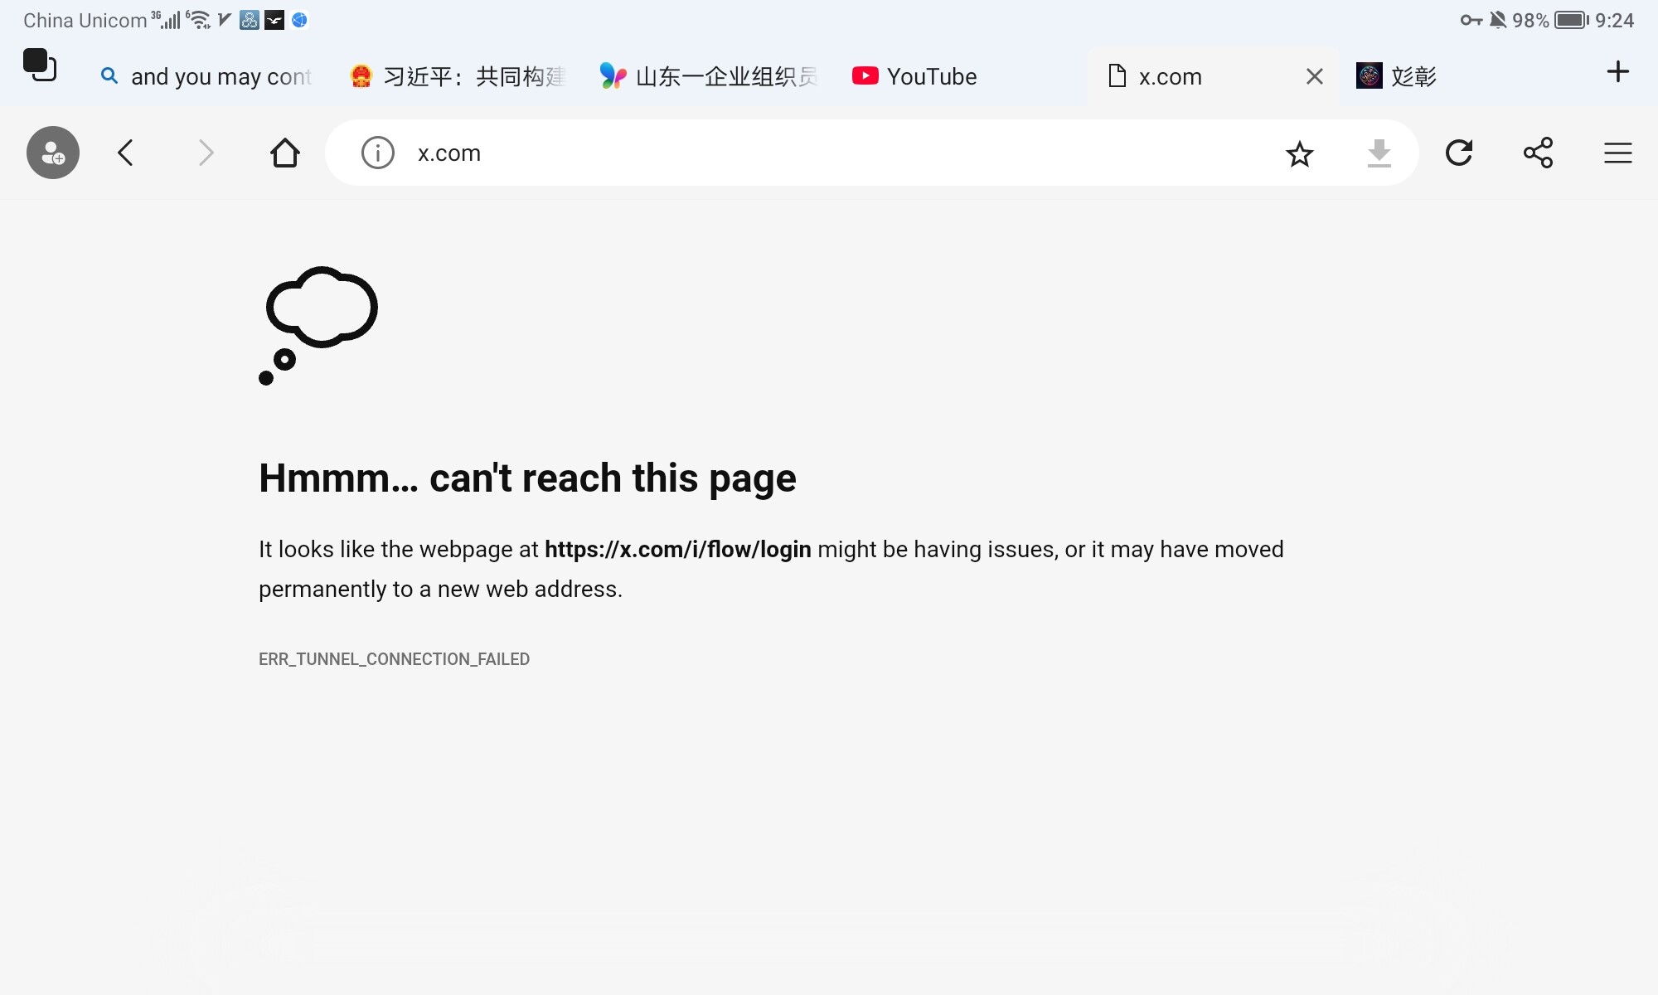
Task: Share this page via share icon
Action: 1538,153
